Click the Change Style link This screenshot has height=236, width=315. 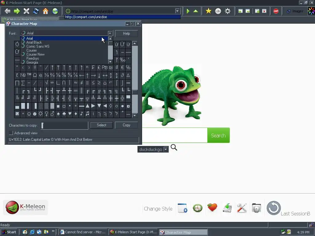(x=158, y=209)
